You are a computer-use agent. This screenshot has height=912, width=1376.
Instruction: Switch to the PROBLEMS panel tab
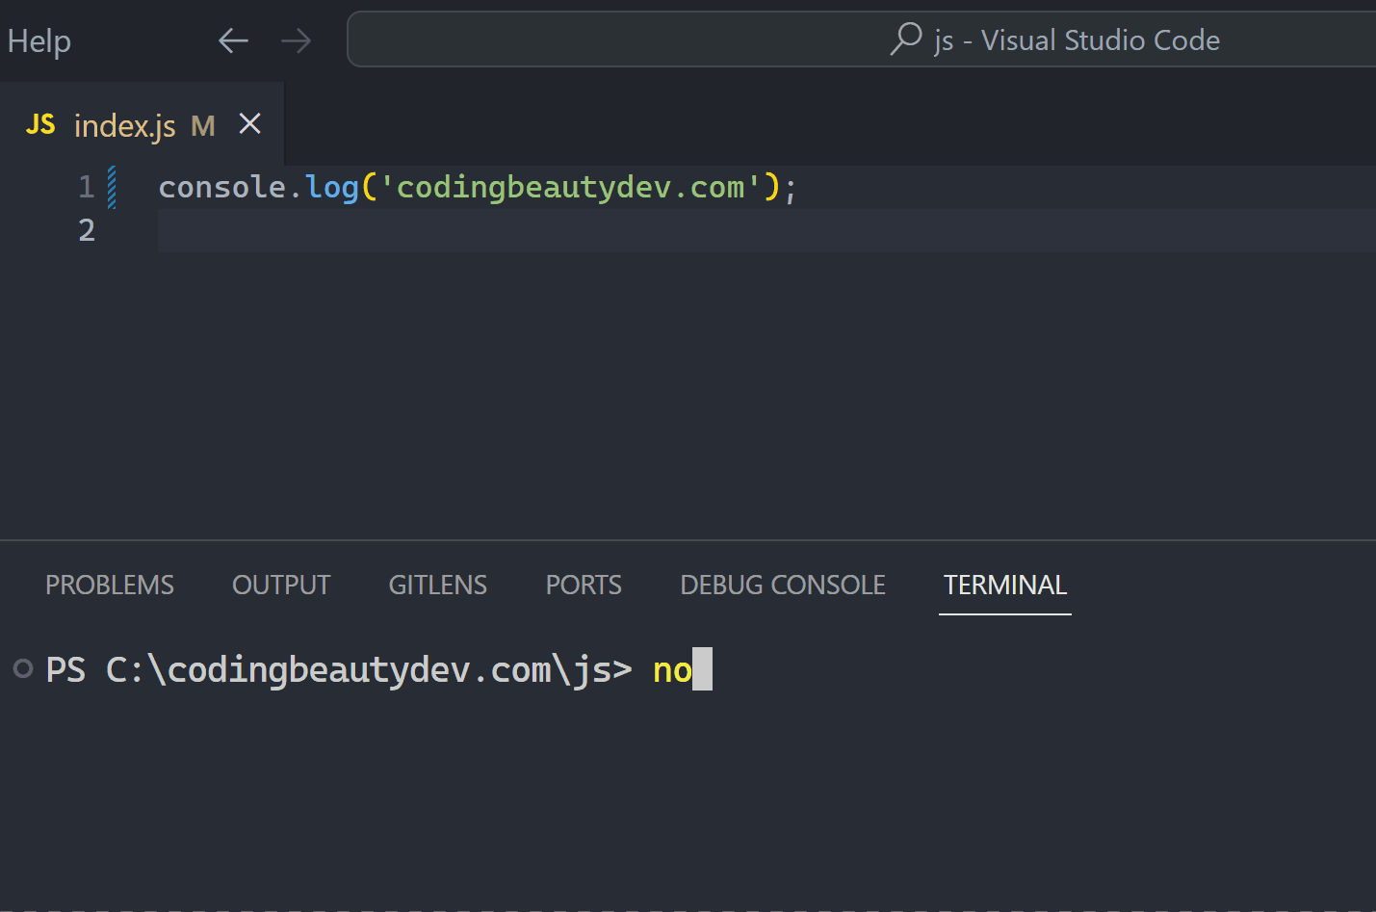(110, 585)
